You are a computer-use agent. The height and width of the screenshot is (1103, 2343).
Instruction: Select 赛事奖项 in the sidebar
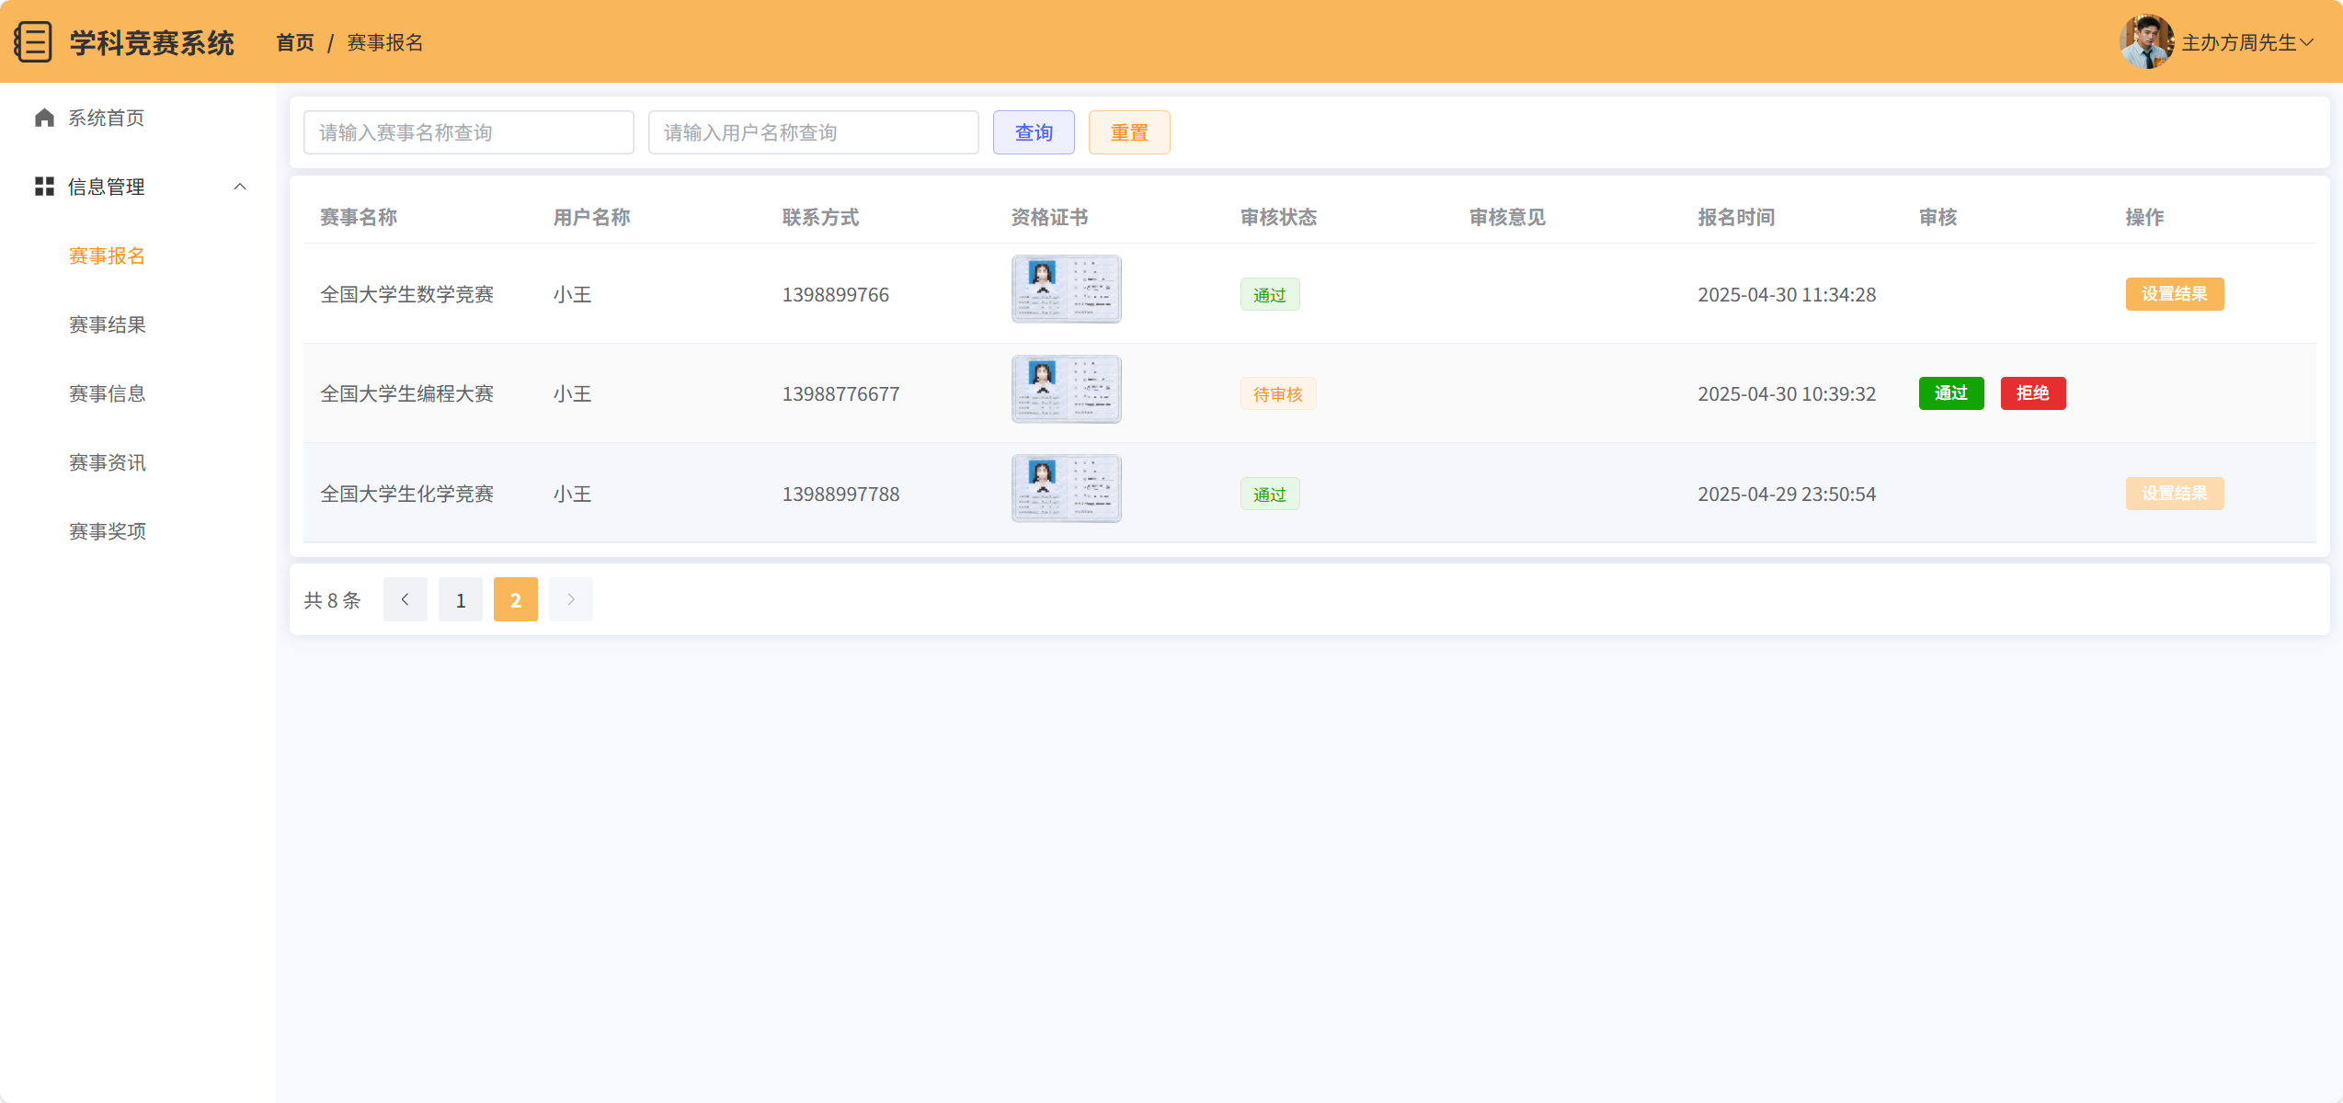click(x=108, y=531)
